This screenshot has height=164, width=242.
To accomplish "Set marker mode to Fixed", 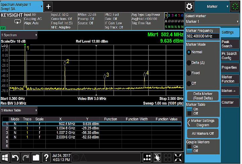I will tap(189, 73).
